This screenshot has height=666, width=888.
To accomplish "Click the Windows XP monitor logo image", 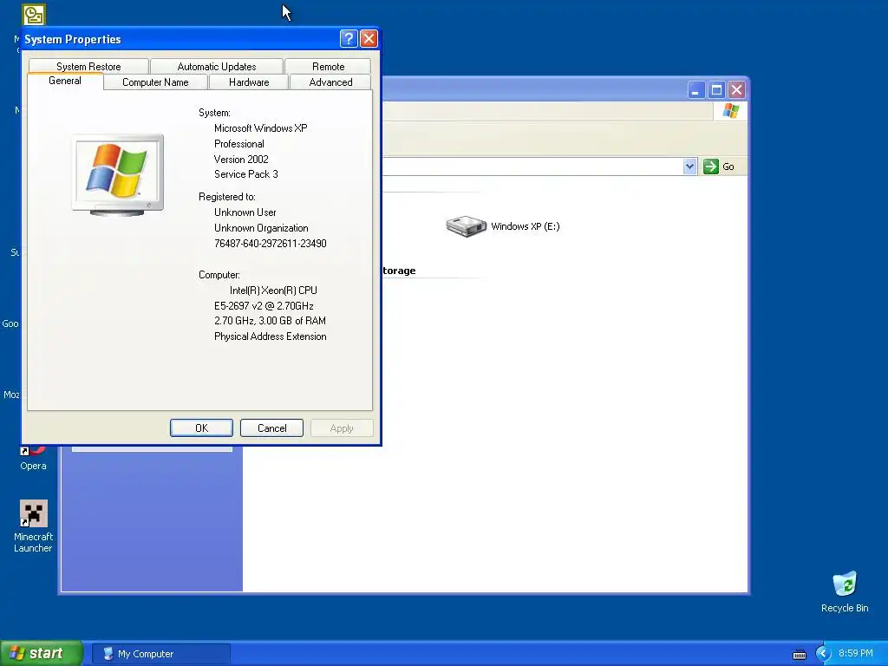I will pyautogui.click(x=118, y=175).
